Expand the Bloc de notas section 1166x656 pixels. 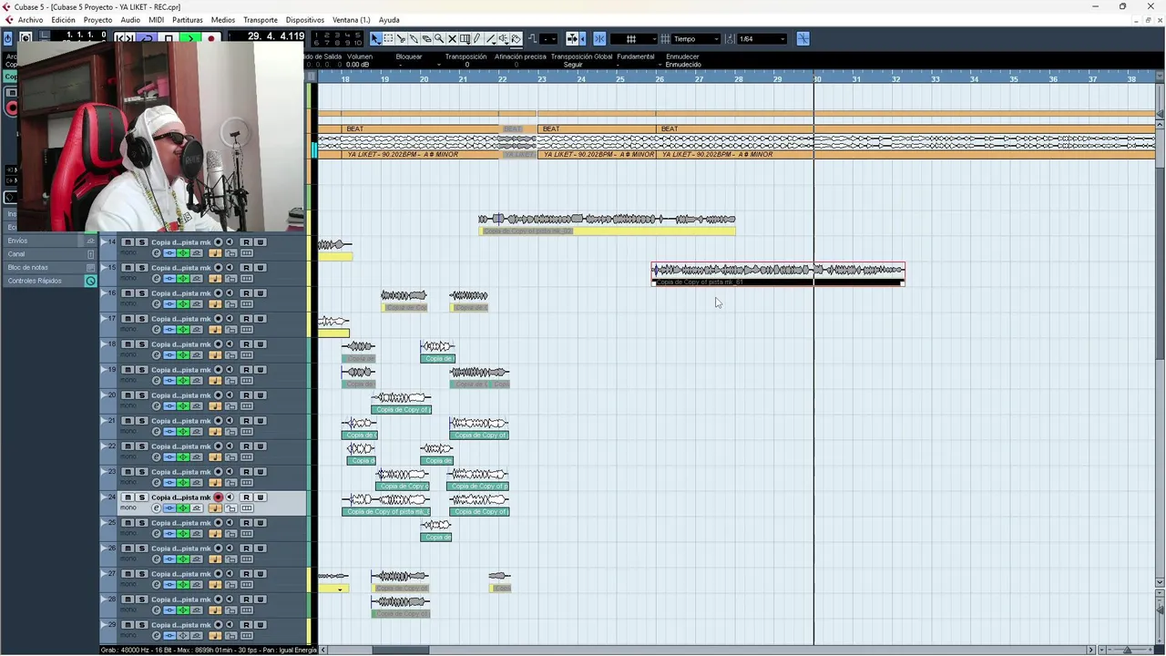tap(50, 267)
